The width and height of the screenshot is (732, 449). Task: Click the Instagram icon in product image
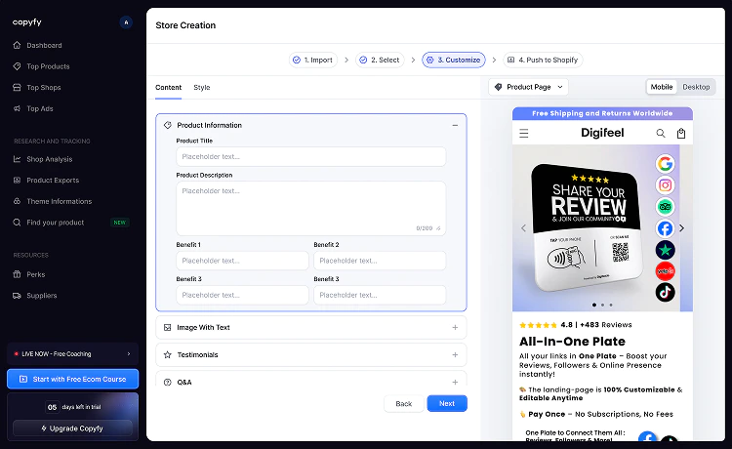tap(665, 185)
